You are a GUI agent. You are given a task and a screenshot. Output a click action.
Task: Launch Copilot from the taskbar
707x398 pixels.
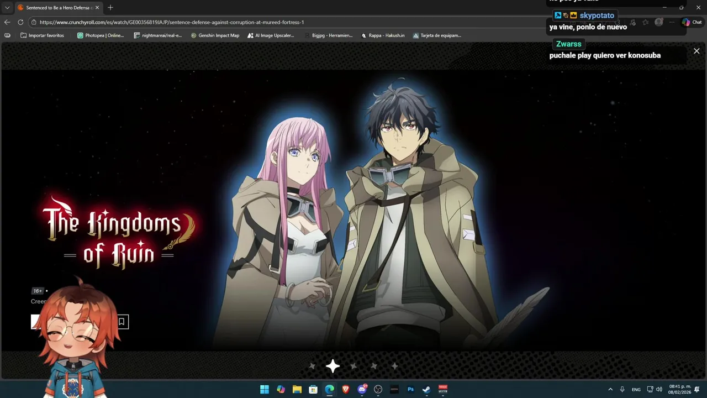click(x=281, y=389)
